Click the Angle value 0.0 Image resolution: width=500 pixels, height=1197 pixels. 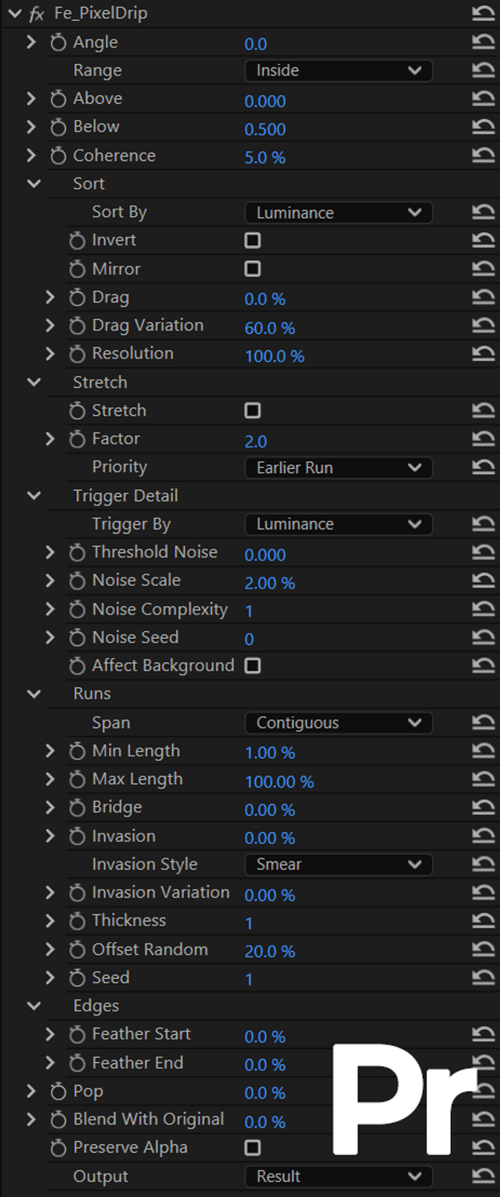click(x=255, y=44)
